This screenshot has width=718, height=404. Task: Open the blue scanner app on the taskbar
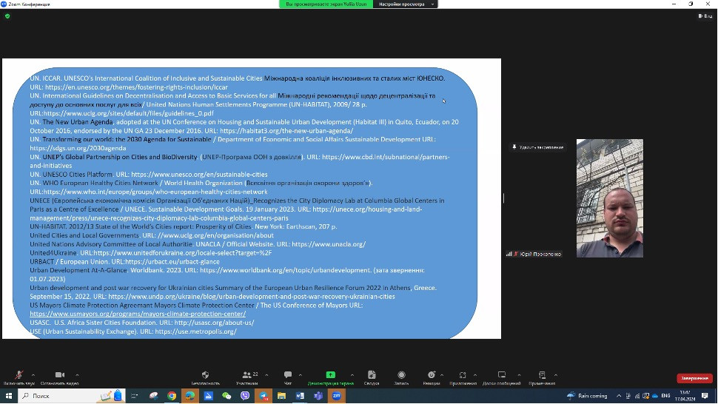coord(208,396)
